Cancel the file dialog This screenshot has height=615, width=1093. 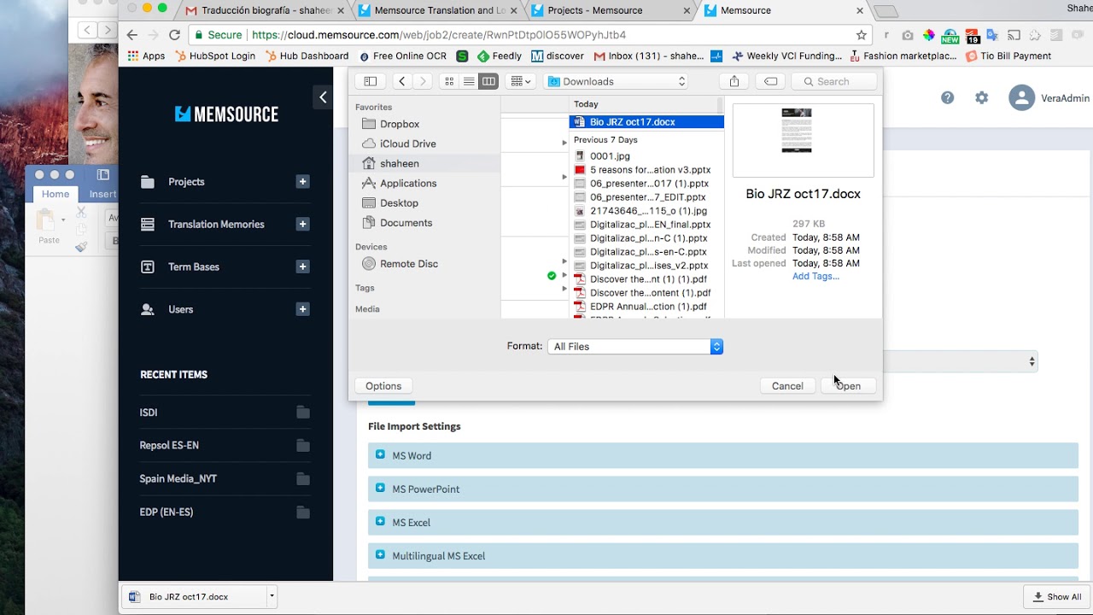pos(787,386)
